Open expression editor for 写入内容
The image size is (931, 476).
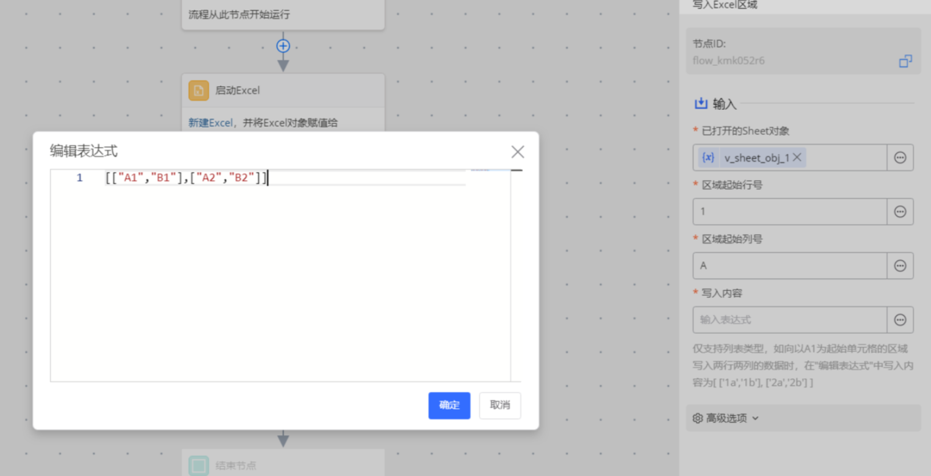(x=900, y=320)
